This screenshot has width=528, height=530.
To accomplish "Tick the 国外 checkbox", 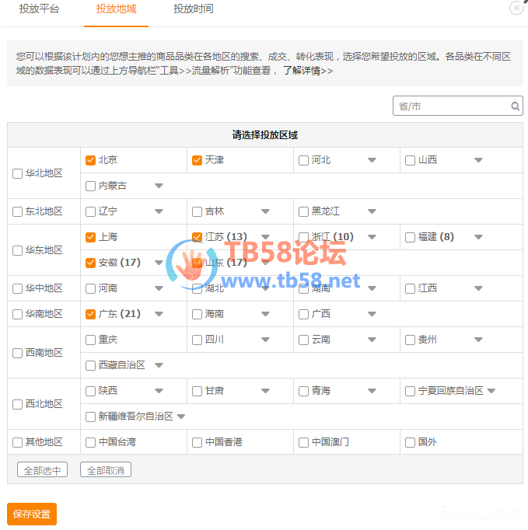I will [410, 442].
